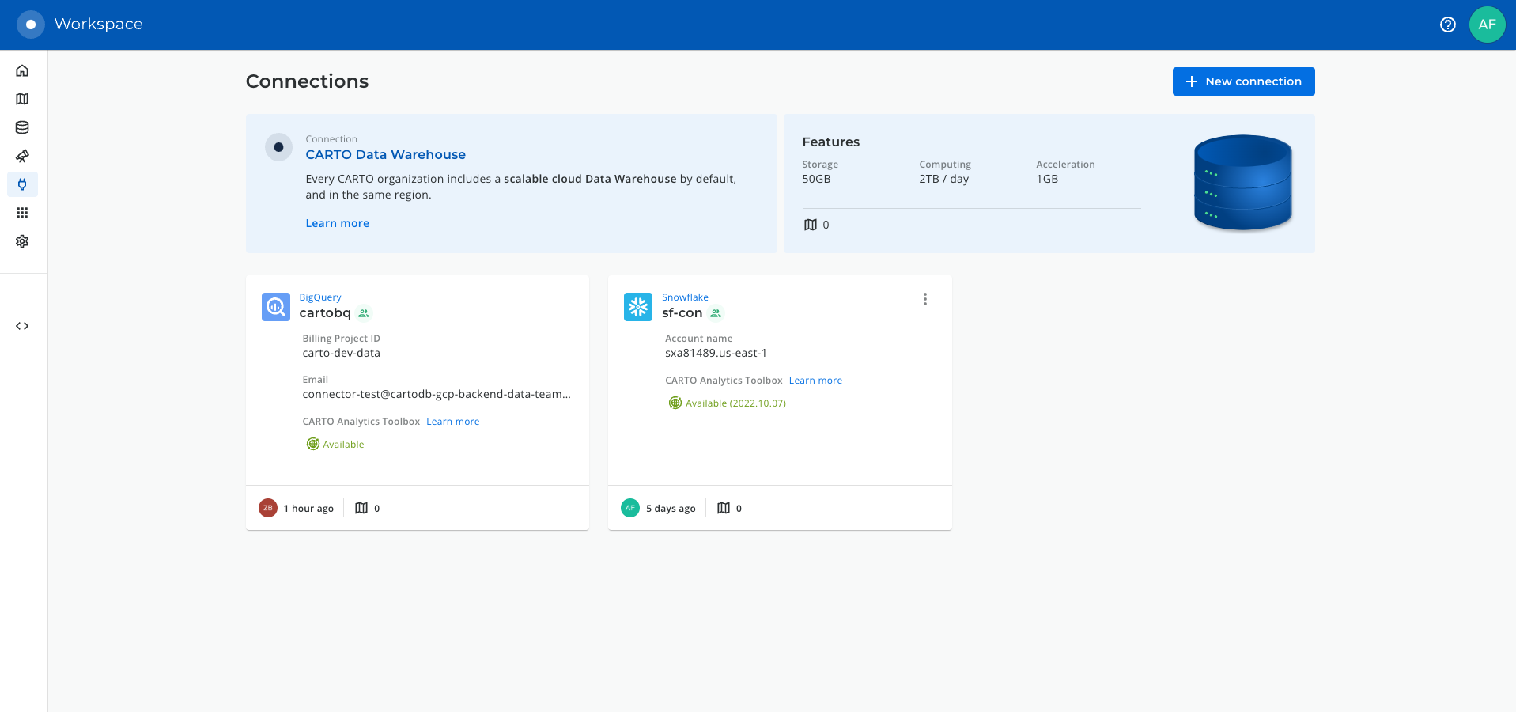Open the Applications grid icon
The image size is (1516, 712).
[22, 213]
